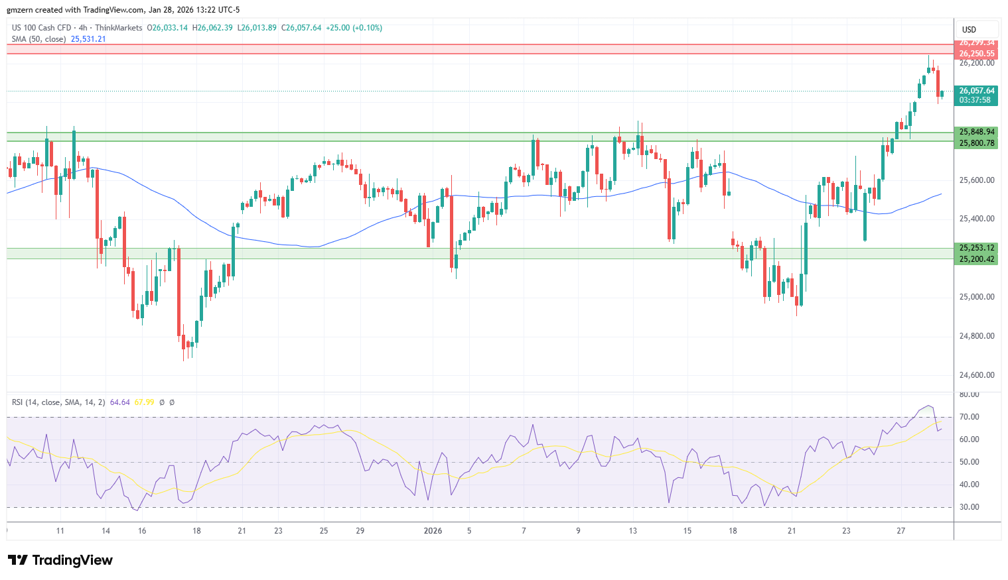Click the 70.00 RSI axis label

tap(969, 417)
